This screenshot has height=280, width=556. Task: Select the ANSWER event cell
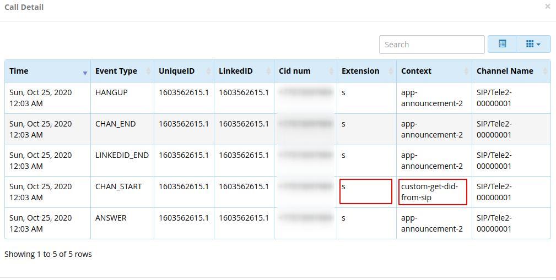pyautogui.click(x=111, y=218)
